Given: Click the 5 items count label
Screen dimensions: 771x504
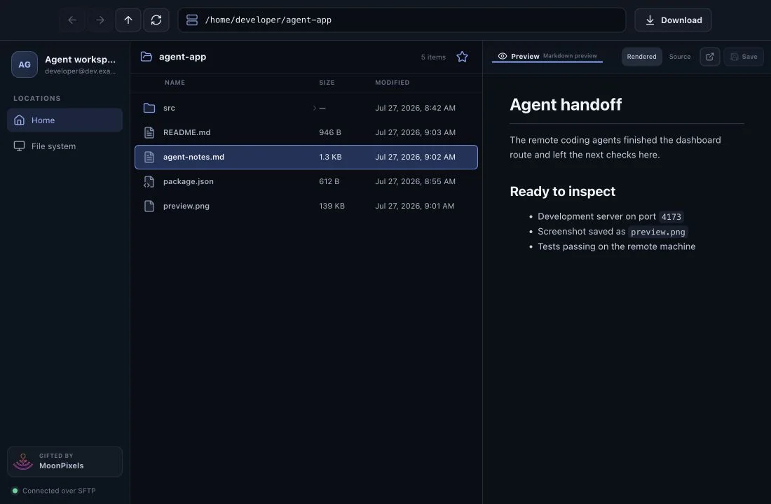Looking at the screenshot, I should coord(433,57).
